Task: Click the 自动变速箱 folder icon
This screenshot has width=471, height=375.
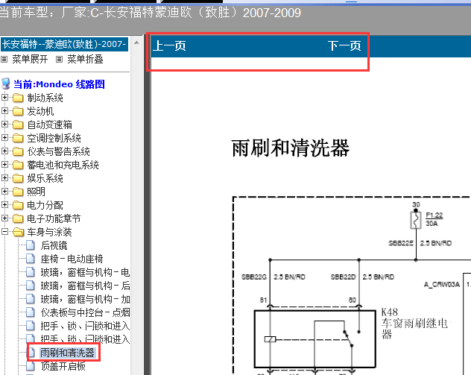Action: coord(18,125)
